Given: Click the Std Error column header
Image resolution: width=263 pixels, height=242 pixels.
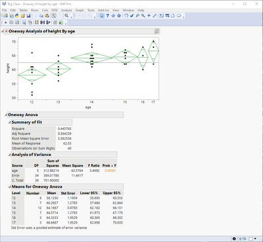Looking at the screenshot, I should (68, 193).
